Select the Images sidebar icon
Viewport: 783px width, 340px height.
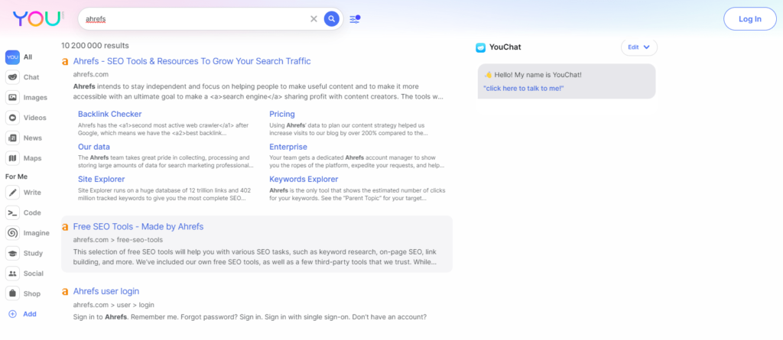tap(13, 97)
